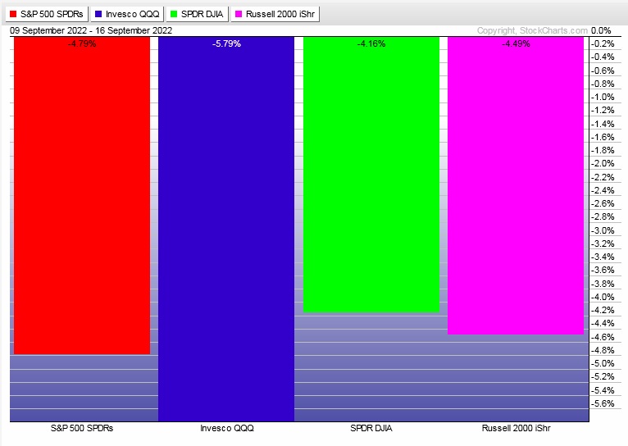Screen dimensions: 628x446
Task: Click the -4.49% value label
Action: (x=516, y=43)
